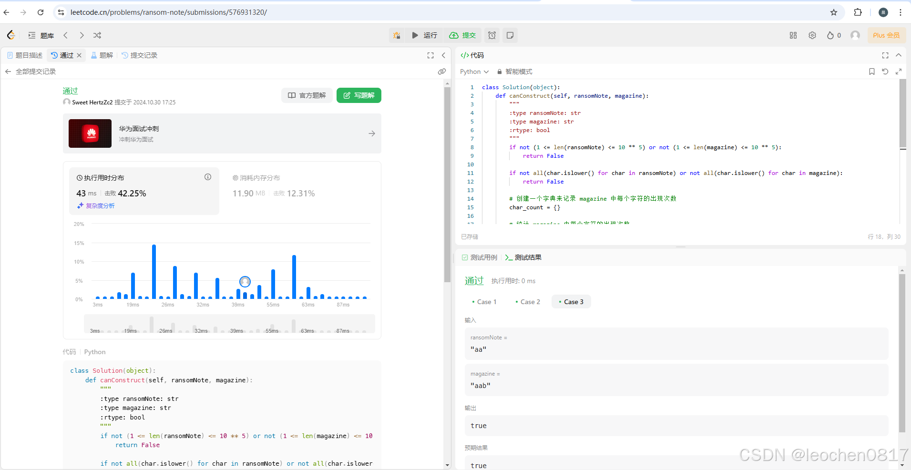
Task: Show info icon for 执行用时分布
Action: tap(208, 177)
